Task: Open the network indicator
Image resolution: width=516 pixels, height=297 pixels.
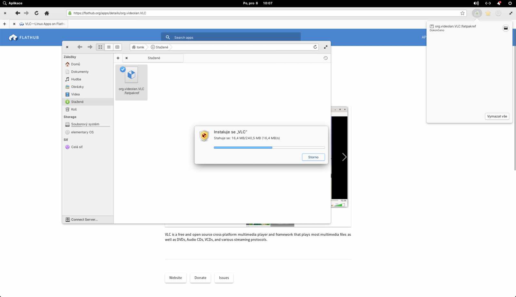Action: pyautogui.click(x=488, y=3)
